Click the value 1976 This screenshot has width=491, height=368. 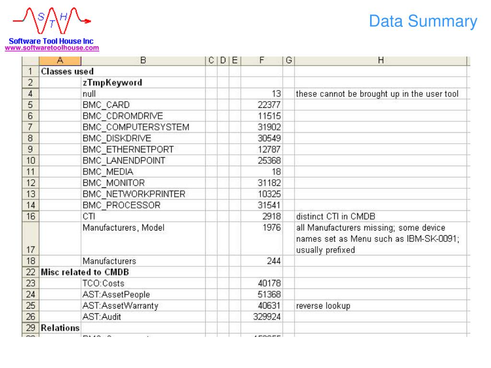point(271,228)
